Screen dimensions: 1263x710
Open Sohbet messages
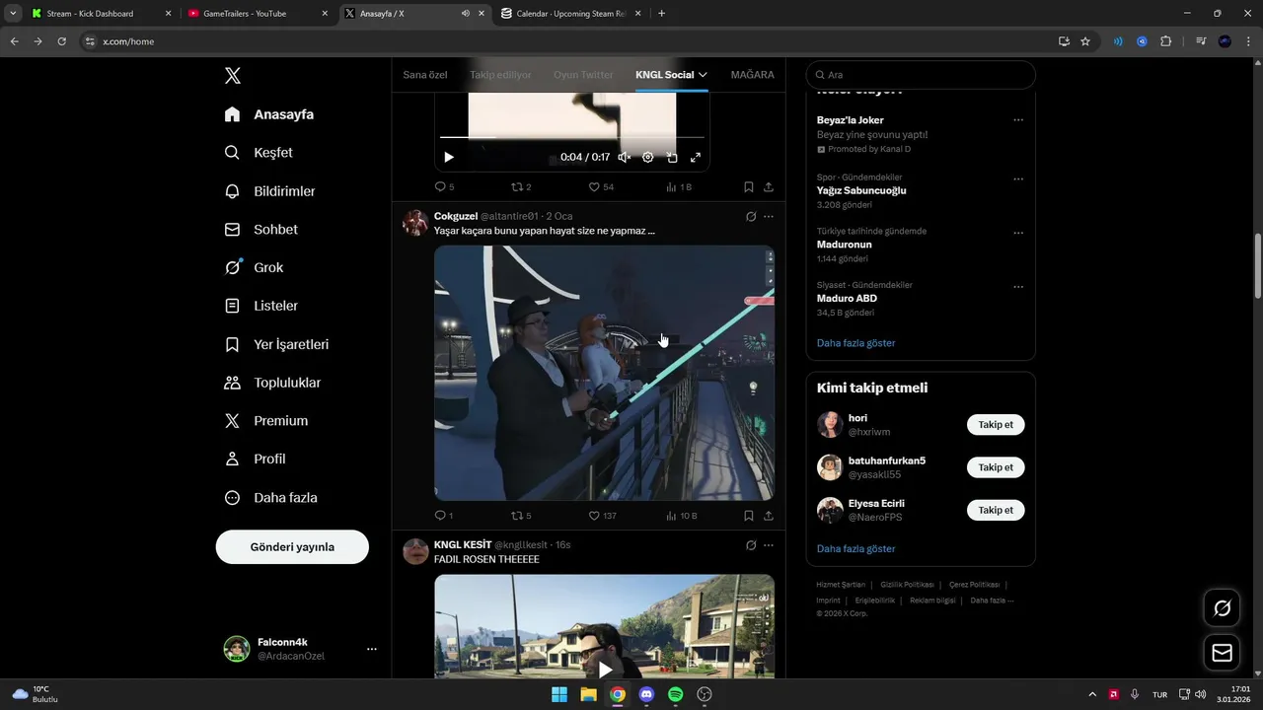[260, 229]
